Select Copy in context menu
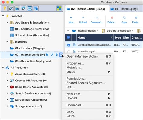This screenshot has height=120, width=143. point(87,112)
